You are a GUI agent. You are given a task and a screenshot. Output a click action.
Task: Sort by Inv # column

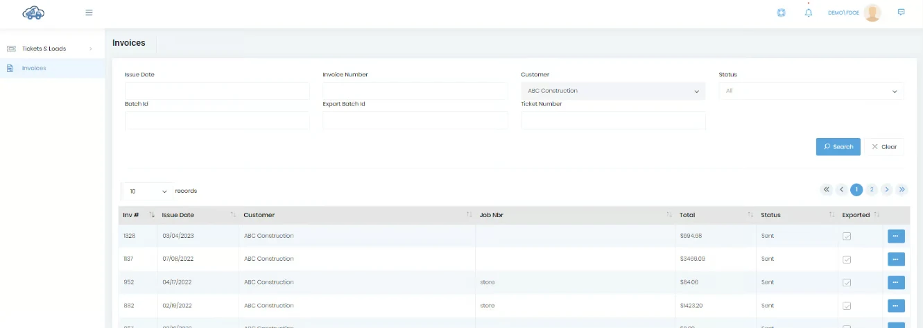138,215
